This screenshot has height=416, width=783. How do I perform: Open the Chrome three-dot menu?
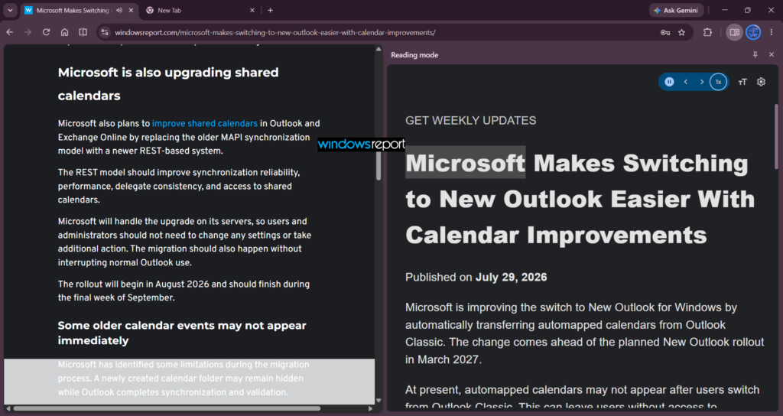point(772,32)
